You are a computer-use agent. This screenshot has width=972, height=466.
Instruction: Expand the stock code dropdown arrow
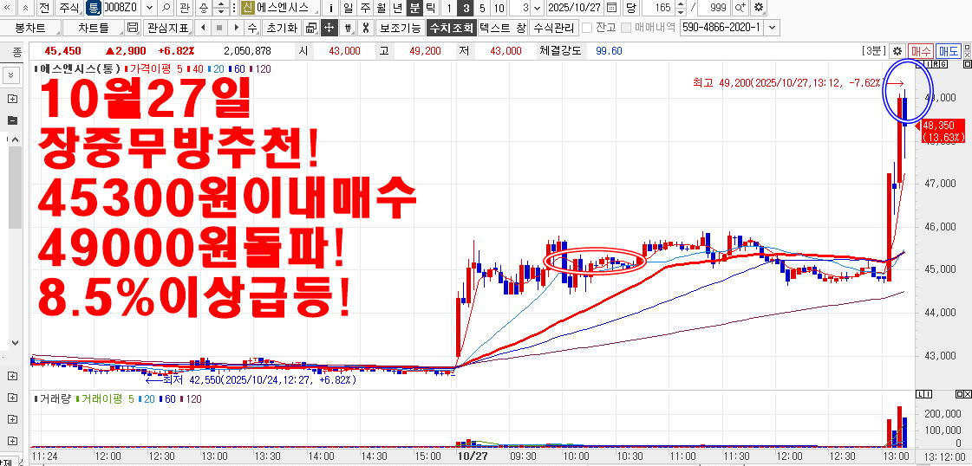(149, 8)
